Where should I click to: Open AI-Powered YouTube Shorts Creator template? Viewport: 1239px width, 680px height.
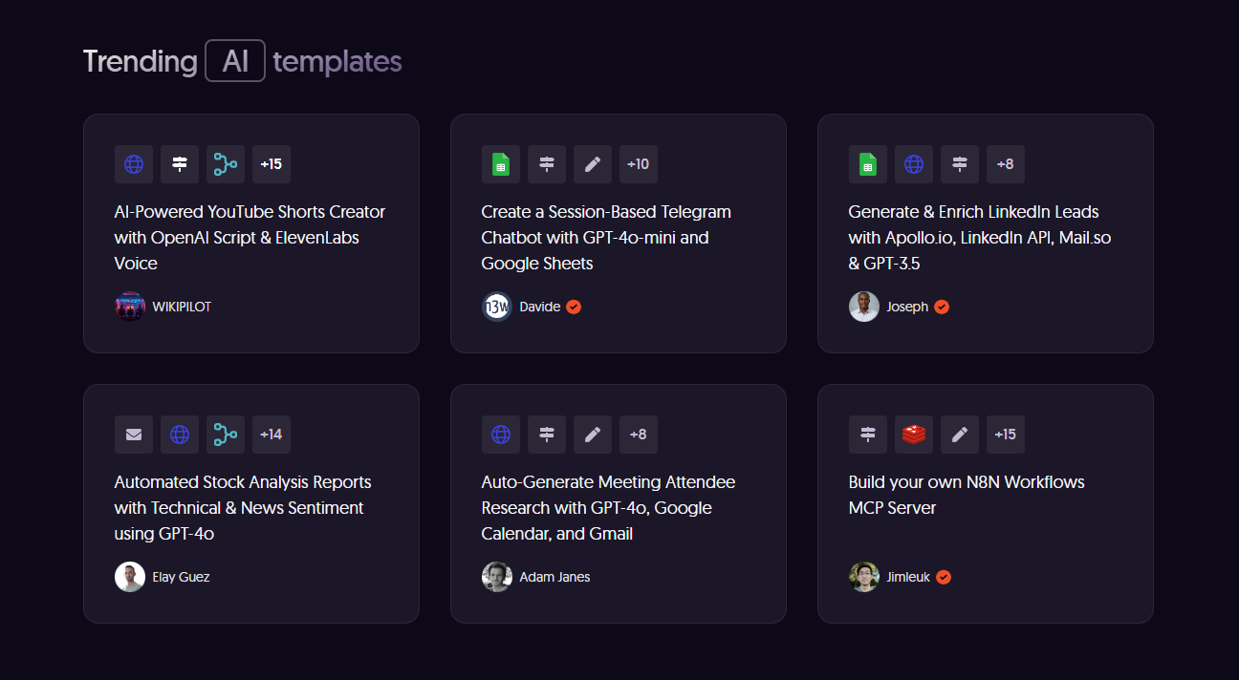tap(250, 237)
